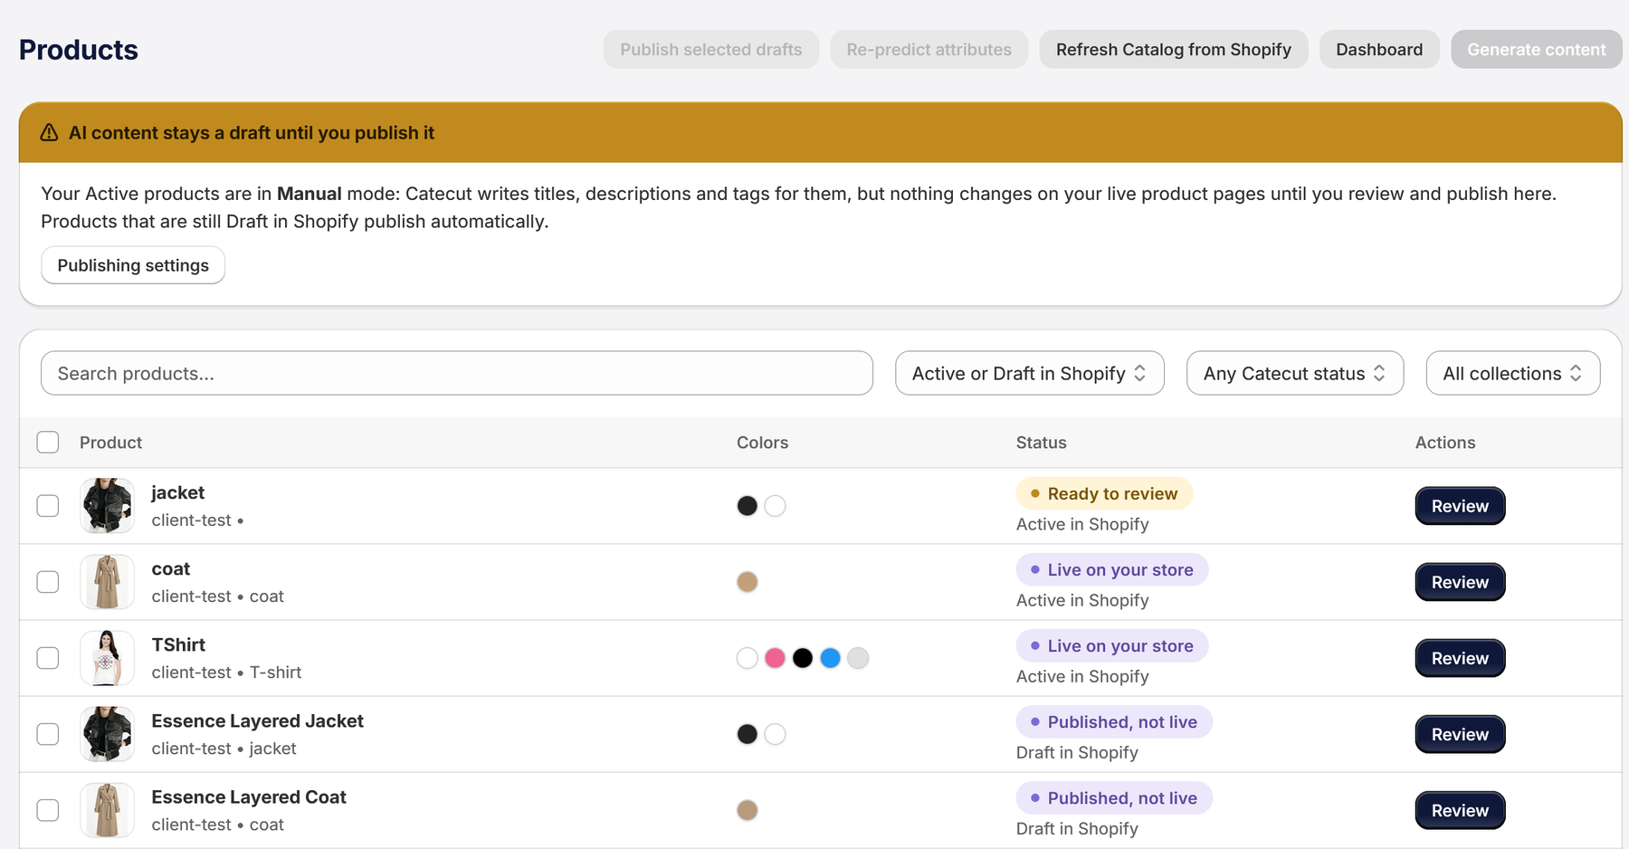Open Publishing settings
The width and height of the screenshot is (1629, 849).
click(133, 265)
